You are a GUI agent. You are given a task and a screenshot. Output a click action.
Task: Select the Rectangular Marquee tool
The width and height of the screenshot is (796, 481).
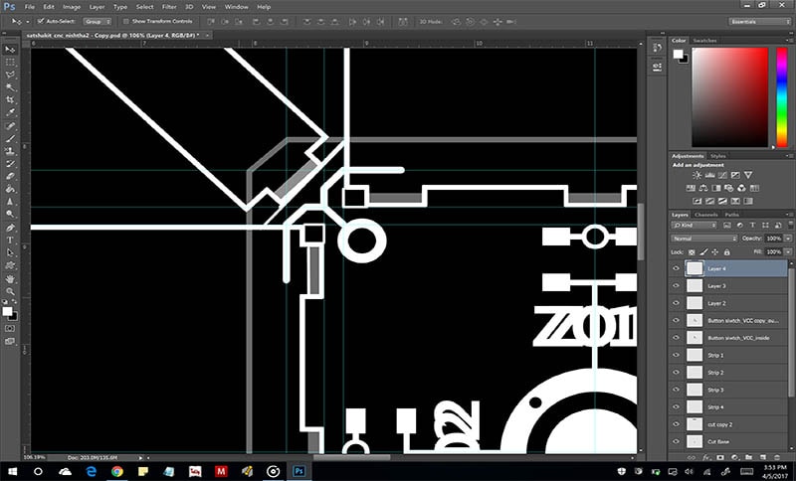pos(10,62)
